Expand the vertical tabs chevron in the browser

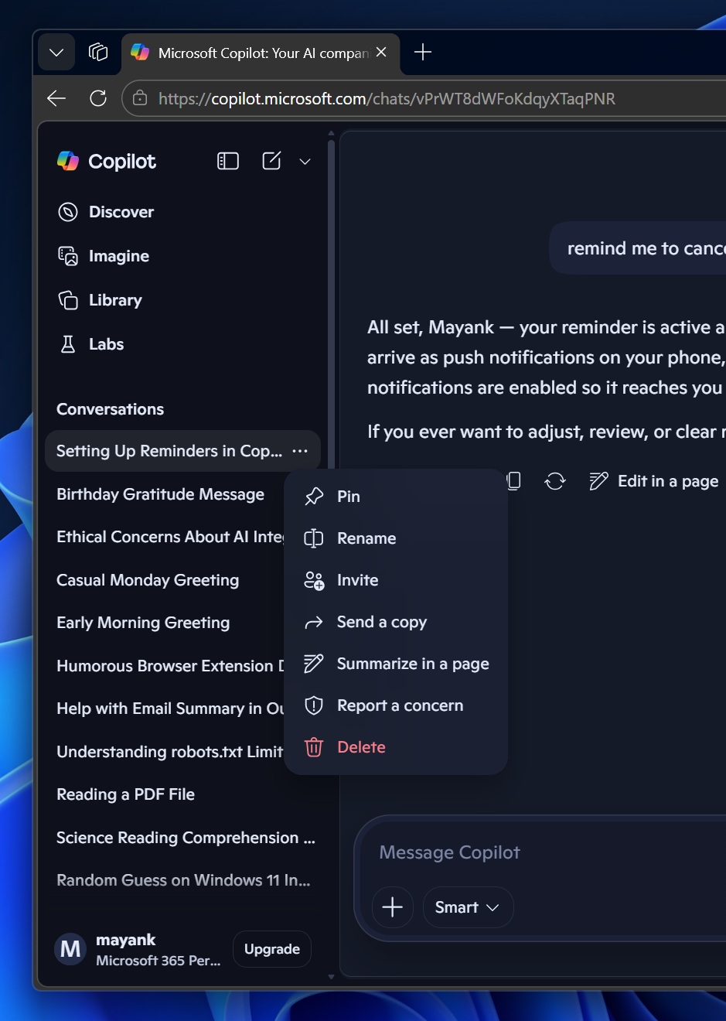pyautogui.click(x=55, y=52)
